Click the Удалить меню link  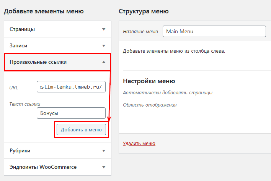[139, 144]
